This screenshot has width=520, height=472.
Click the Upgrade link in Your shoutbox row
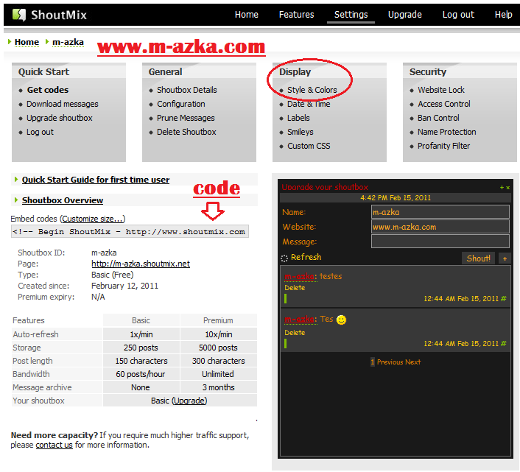[189, 401]
